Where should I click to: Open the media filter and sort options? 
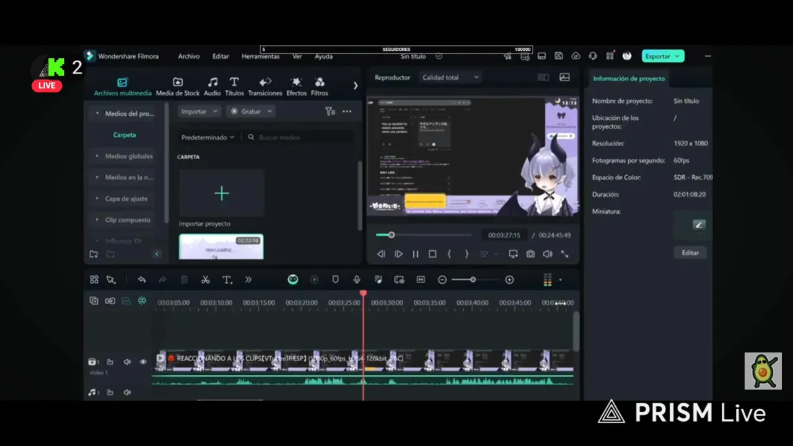(x=330, y=111)
